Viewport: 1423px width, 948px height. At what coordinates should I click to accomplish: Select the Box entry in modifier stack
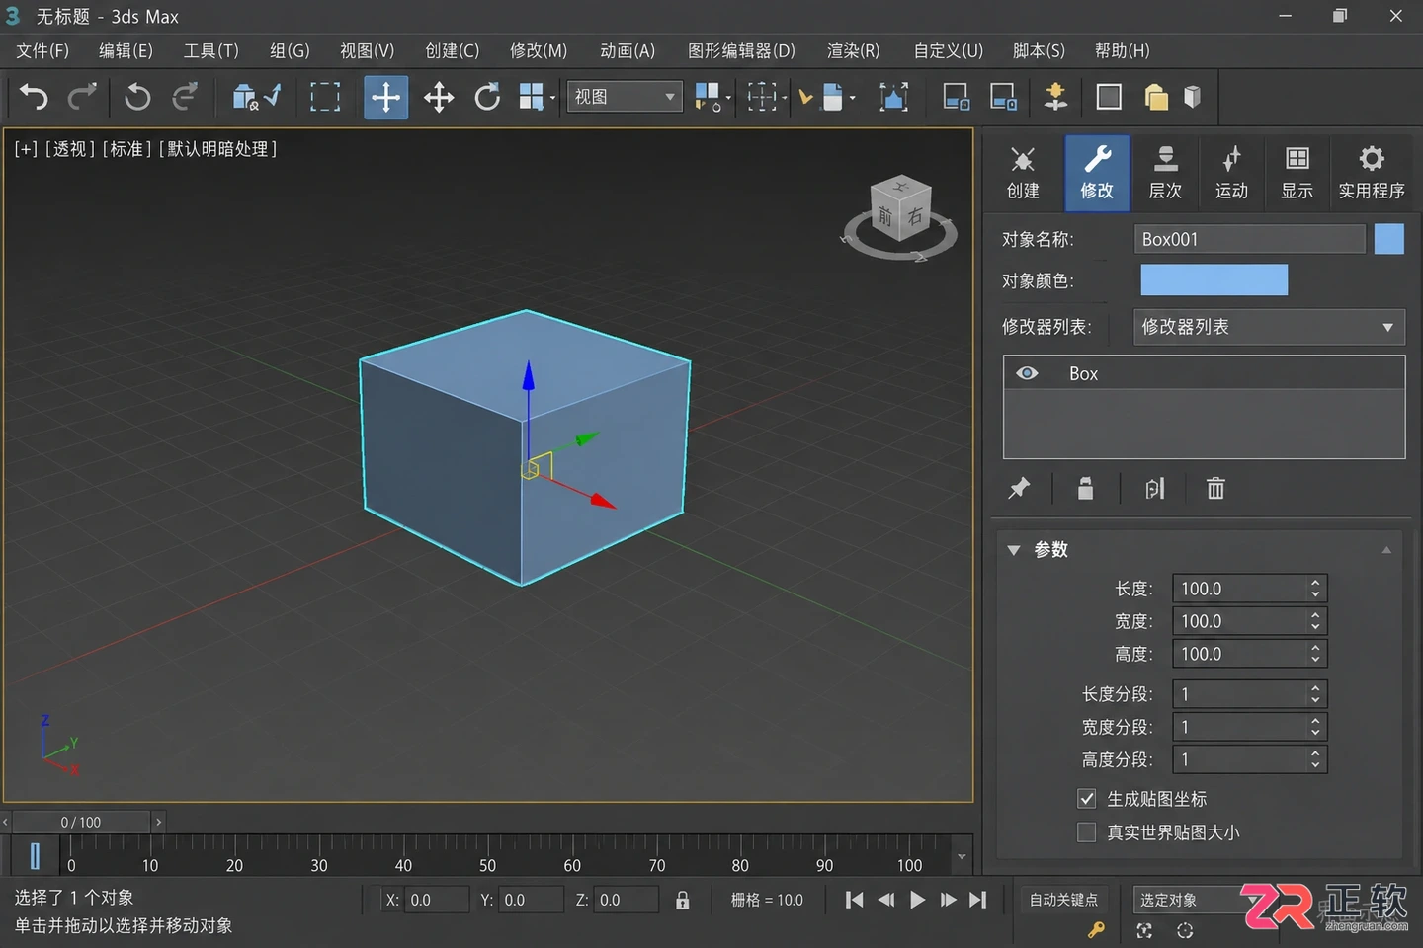tap(1204, 373)
